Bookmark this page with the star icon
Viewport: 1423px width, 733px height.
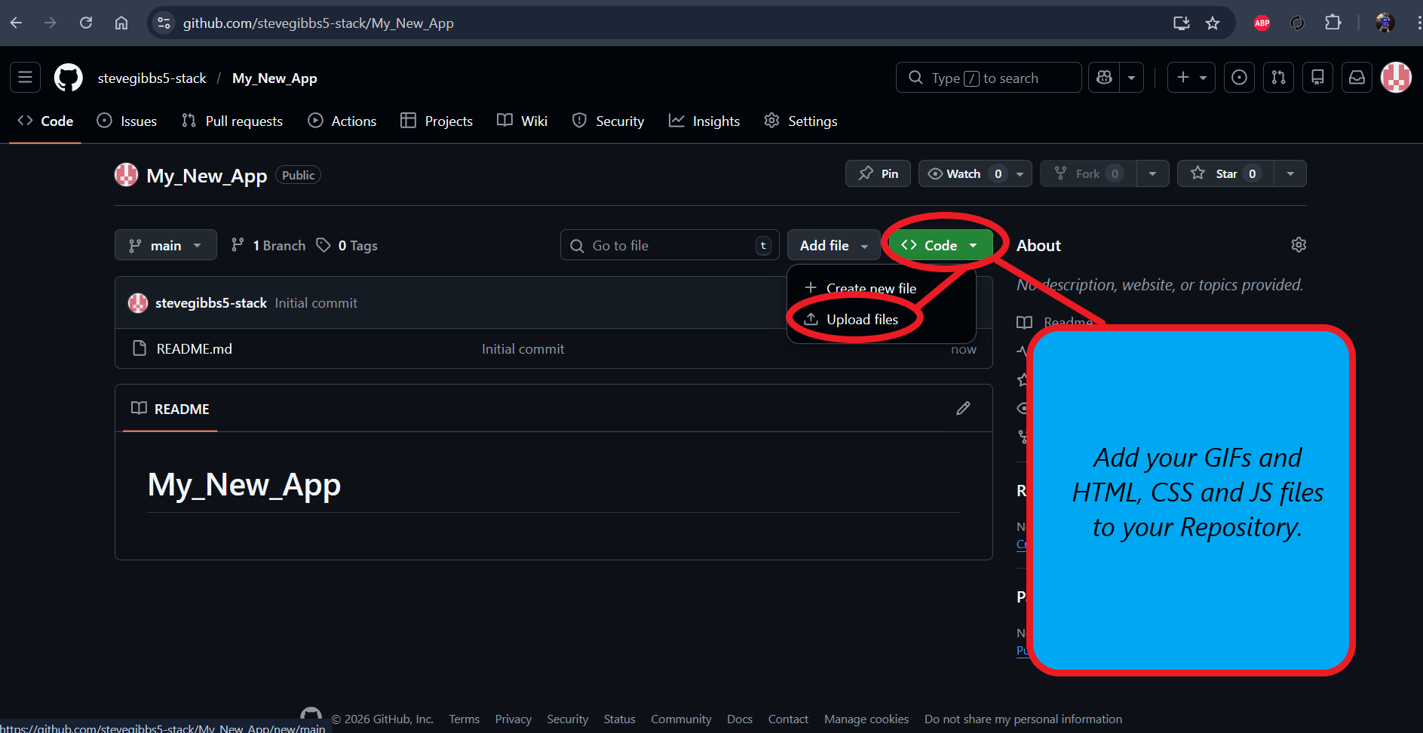pos(1213,23)
